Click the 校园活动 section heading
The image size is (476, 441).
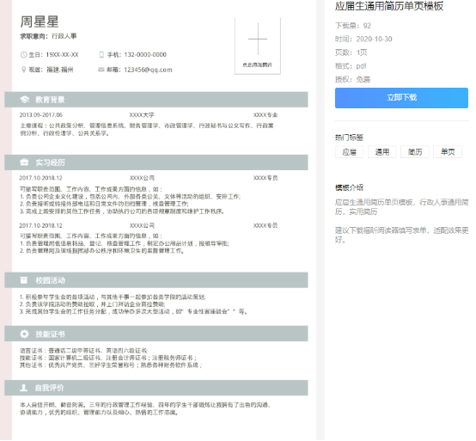pyautogui.click(x=50, y=280)
